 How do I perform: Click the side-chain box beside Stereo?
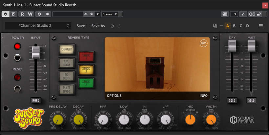click(x=121, y=14)
